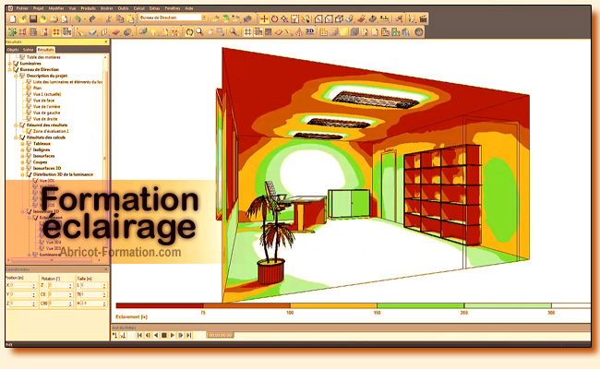Toggle the Bureau de Direction output checkmark
Viewport: 600px width, 369px height.
click(x=16, y=69)
